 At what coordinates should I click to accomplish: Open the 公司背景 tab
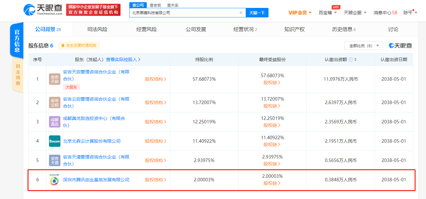click(48, 29)
